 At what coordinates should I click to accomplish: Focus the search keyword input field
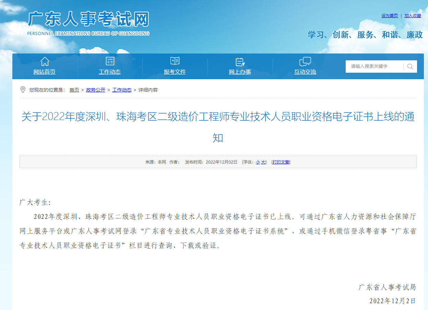click(374, 67)
